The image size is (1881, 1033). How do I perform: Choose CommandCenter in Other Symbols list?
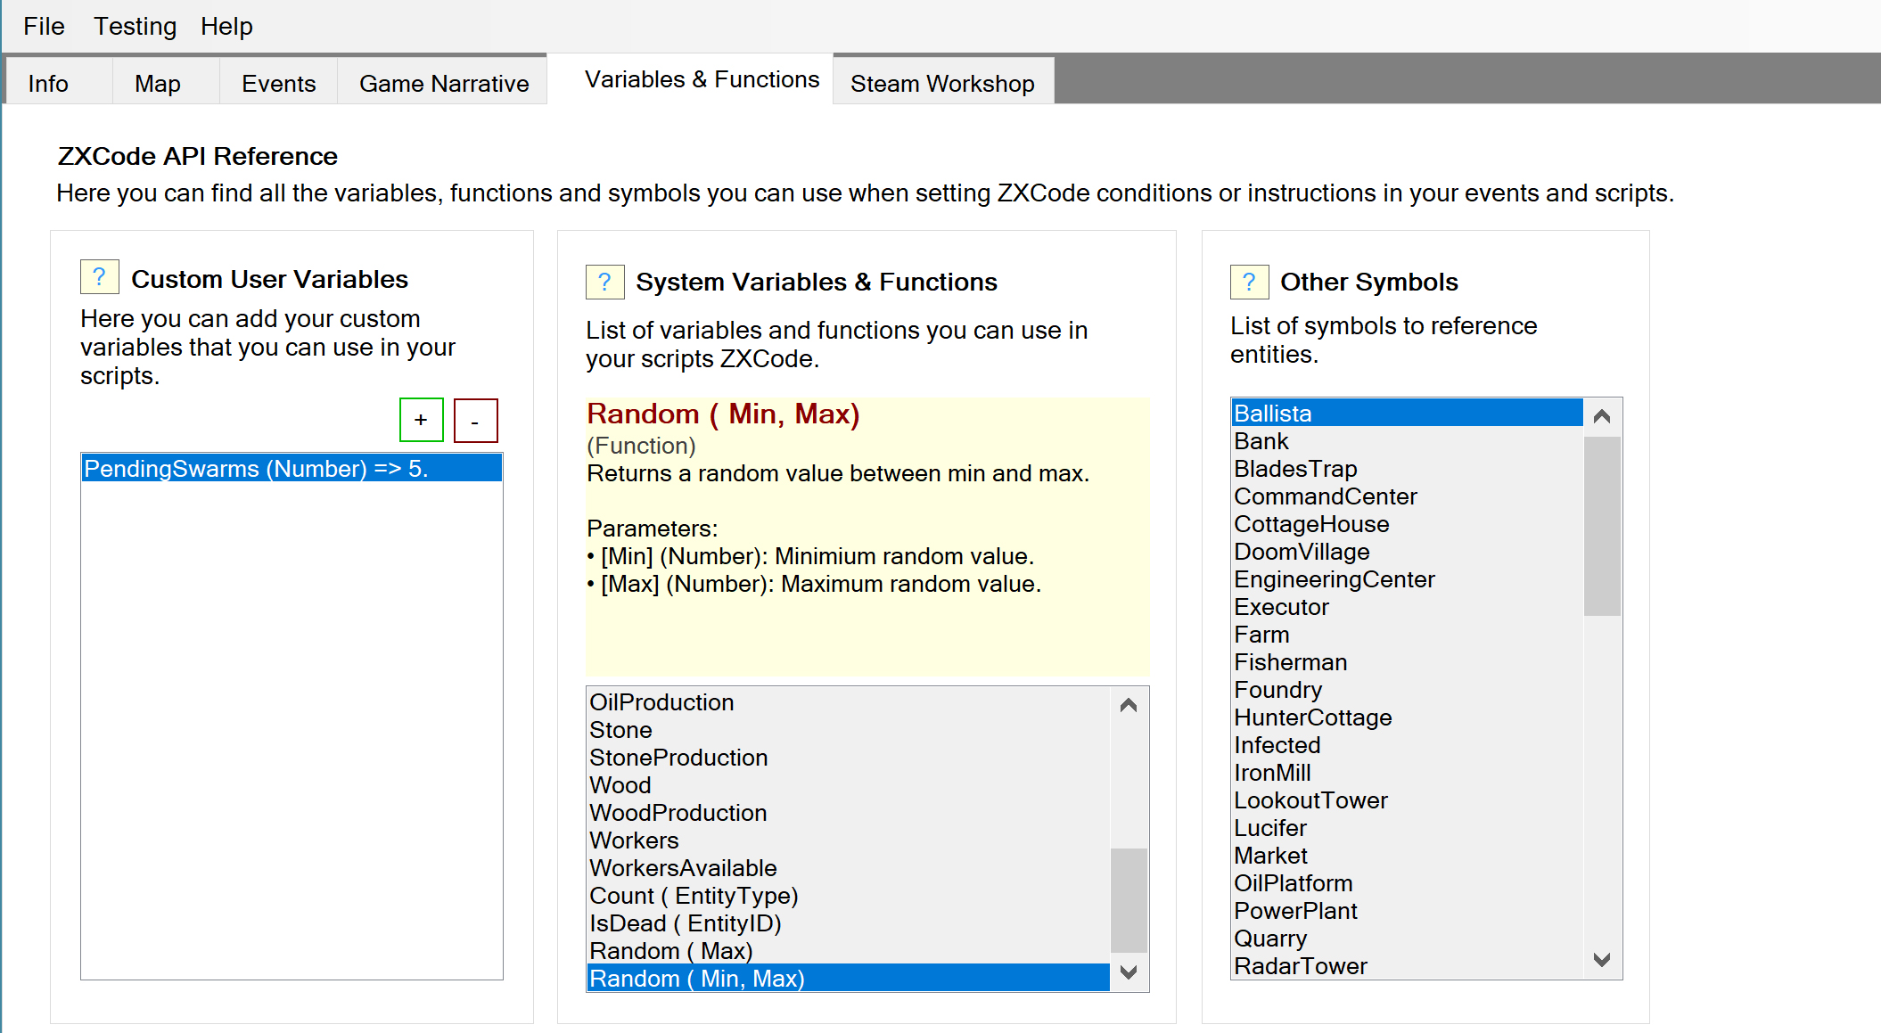click(x=1325, y=496)
